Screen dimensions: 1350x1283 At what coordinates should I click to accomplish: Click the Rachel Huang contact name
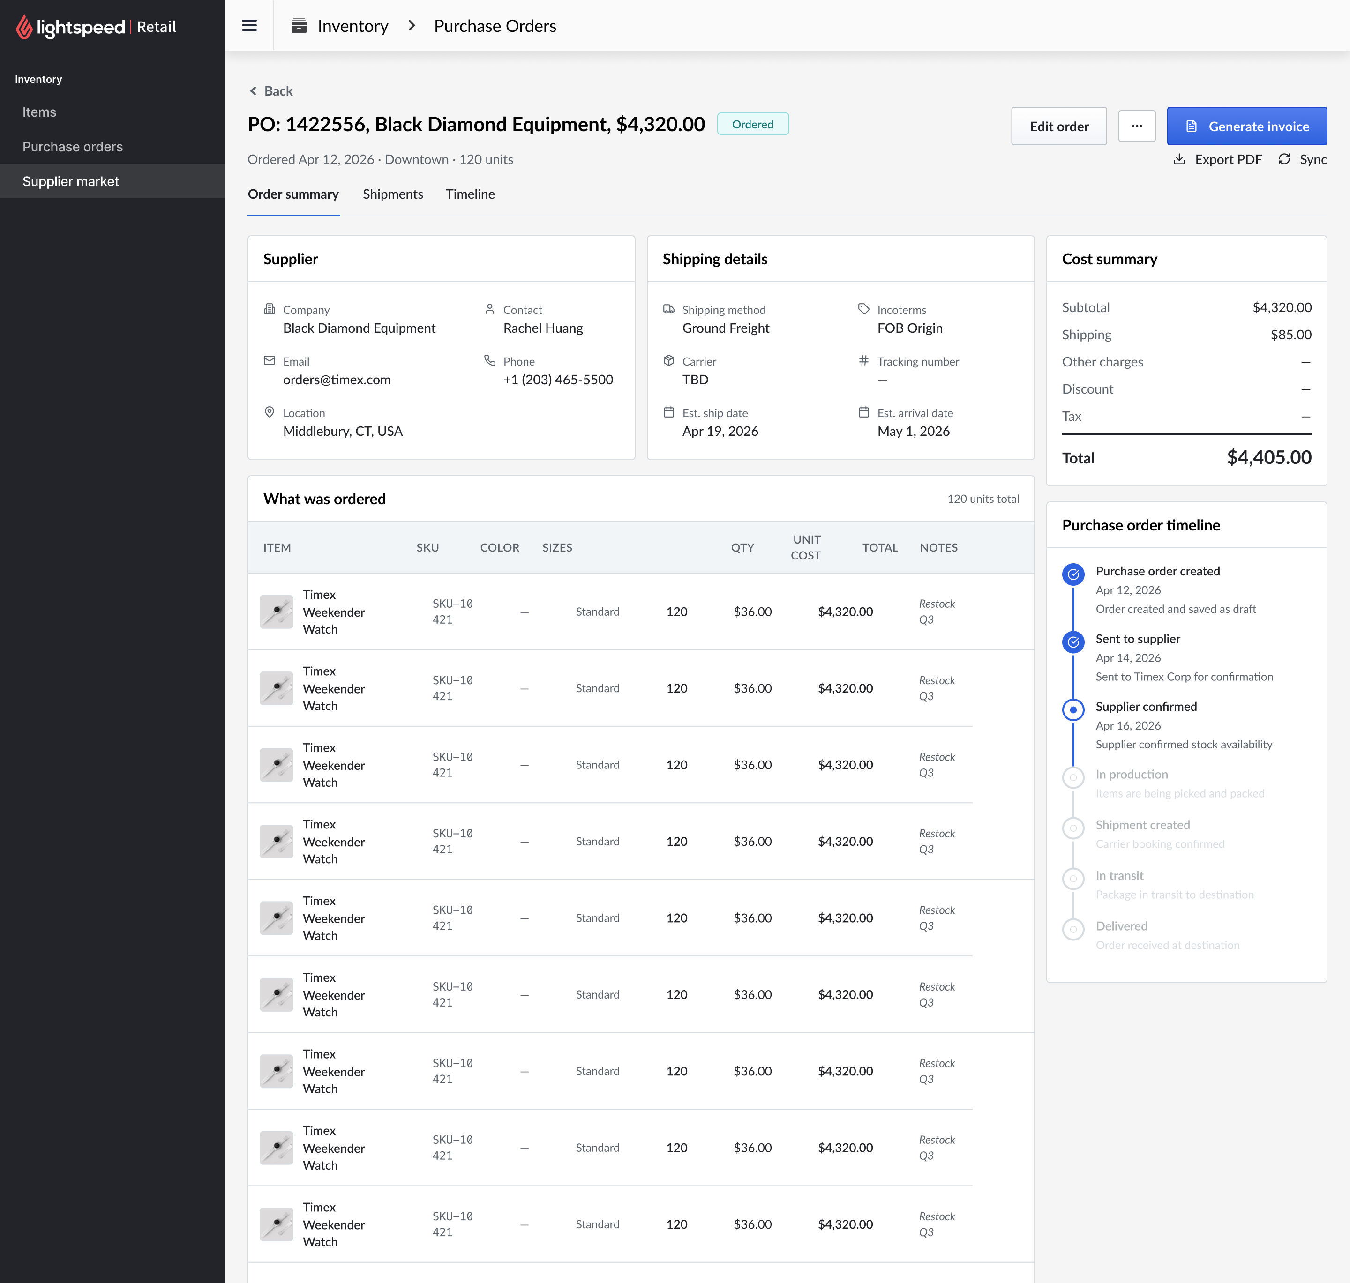tap(543, 328)
